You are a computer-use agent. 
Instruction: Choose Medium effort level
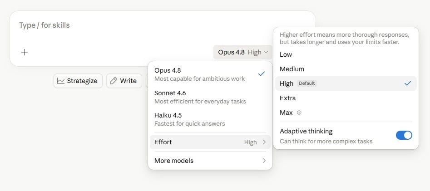point(346,69)
